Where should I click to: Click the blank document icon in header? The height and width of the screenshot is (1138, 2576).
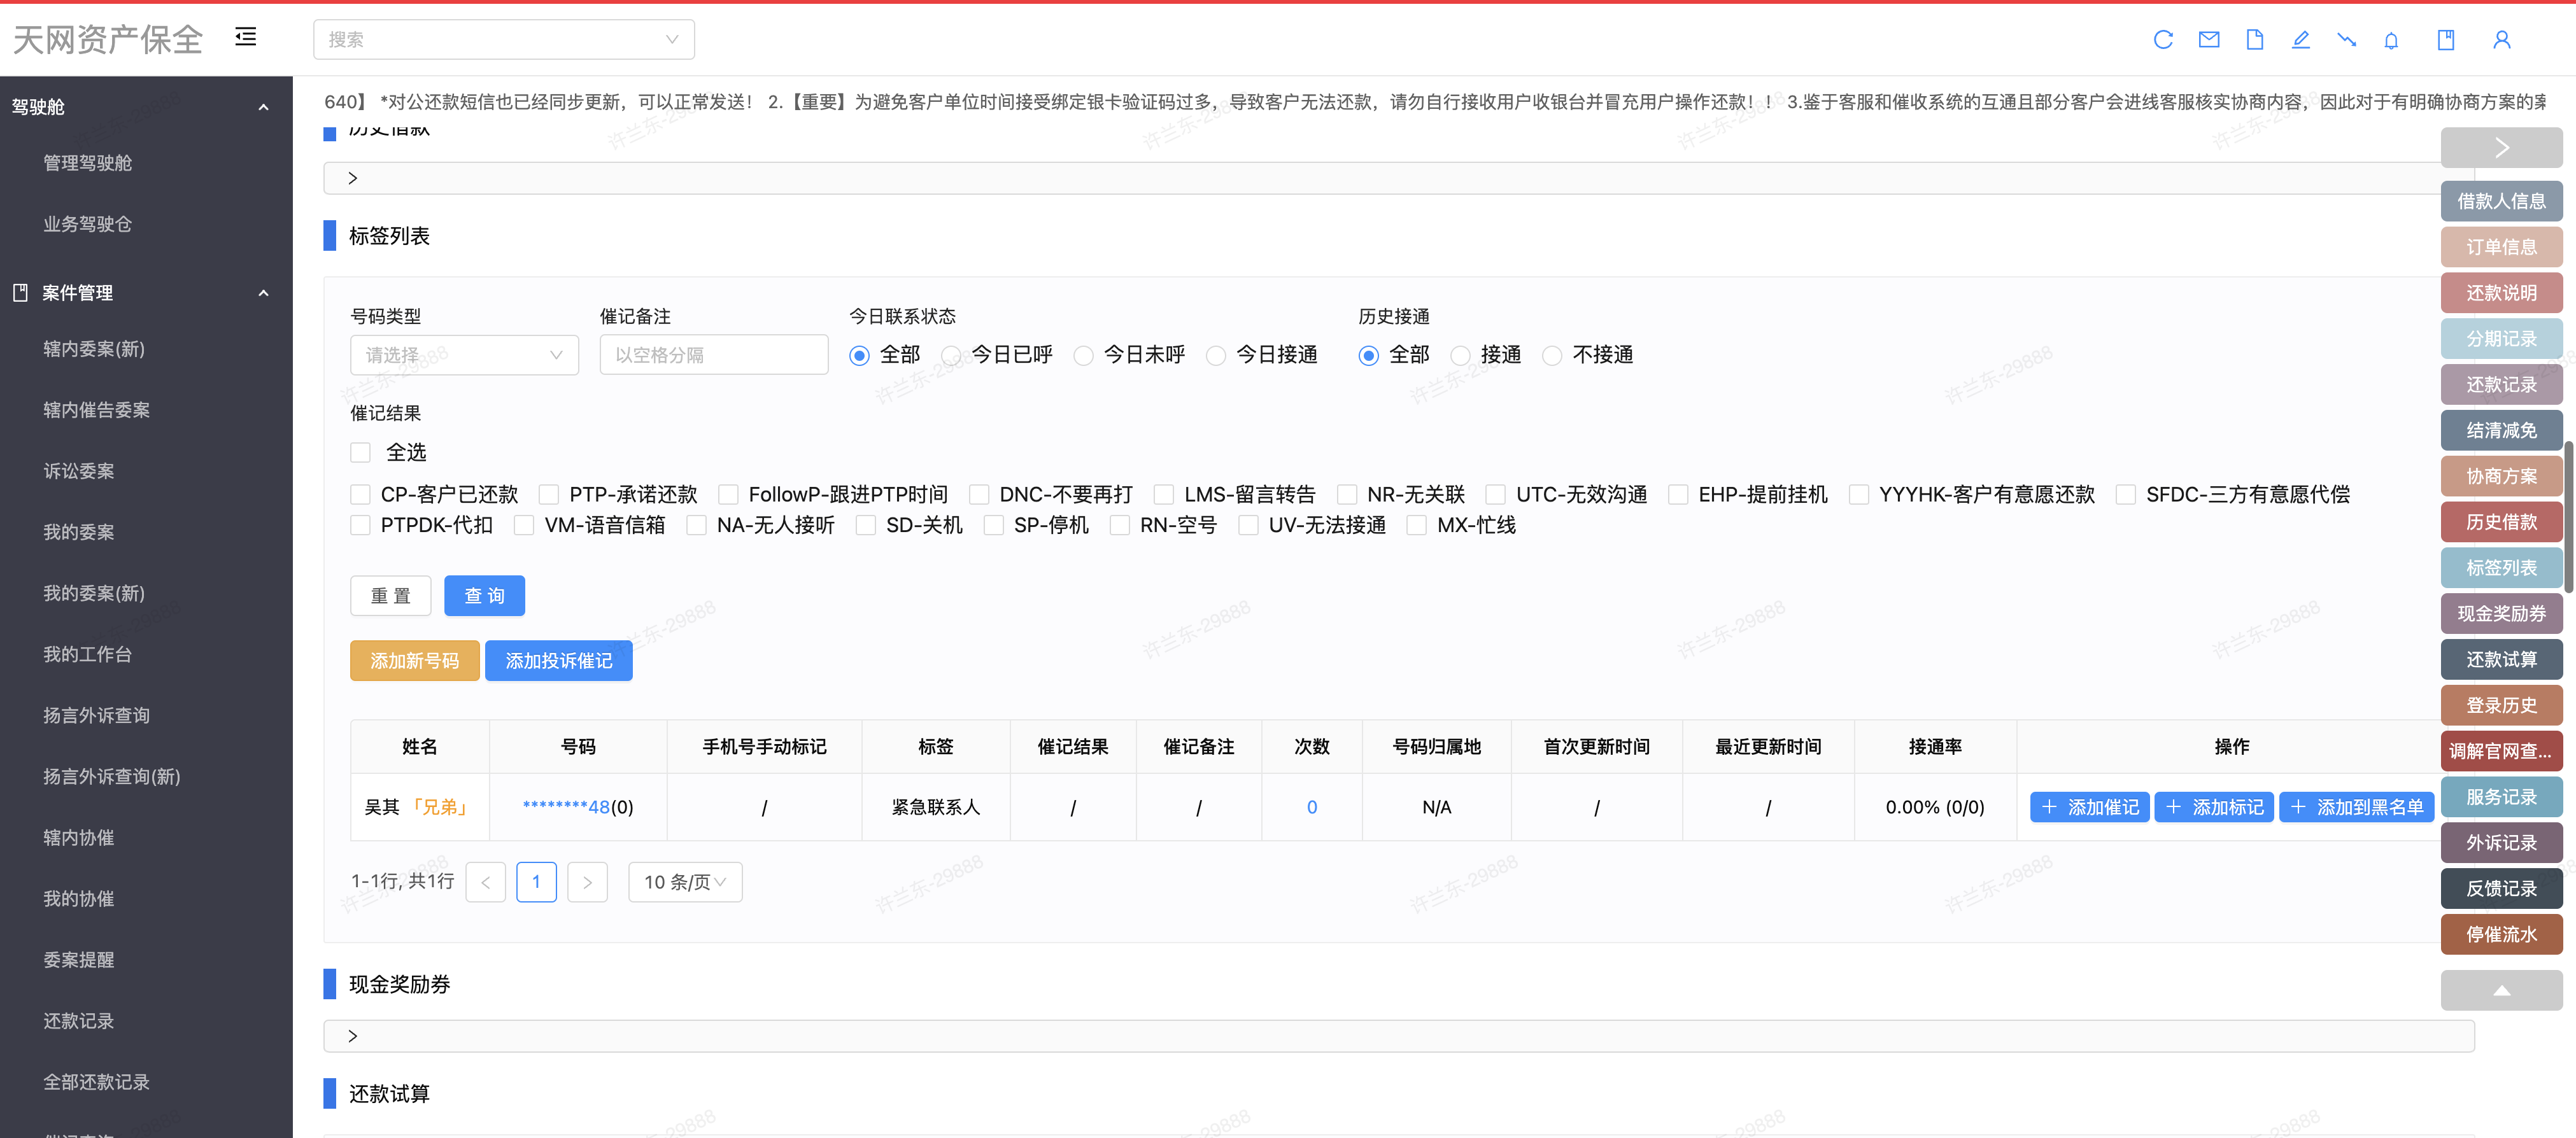[x=2255, y=40]
